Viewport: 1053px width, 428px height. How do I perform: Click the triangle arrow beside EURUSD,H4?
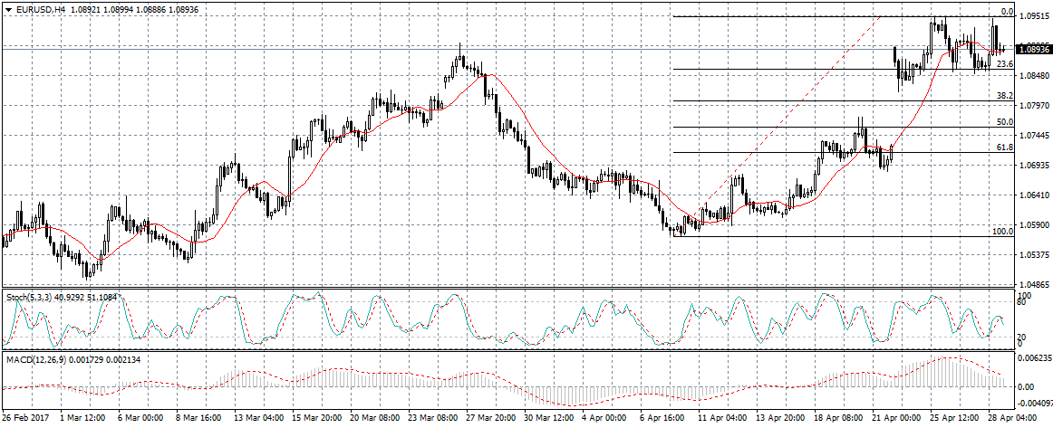(8, 9)
